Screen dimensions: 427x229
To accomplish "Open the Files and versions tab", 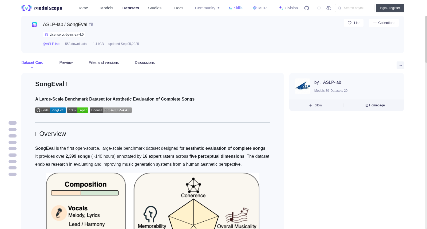I will (x=104, y=63).
